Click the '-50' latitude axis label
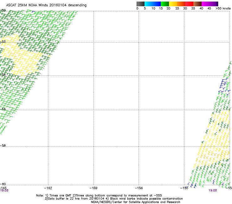This screenshot has width=232, height=204. pyautogui.click(x=3, y=10)
